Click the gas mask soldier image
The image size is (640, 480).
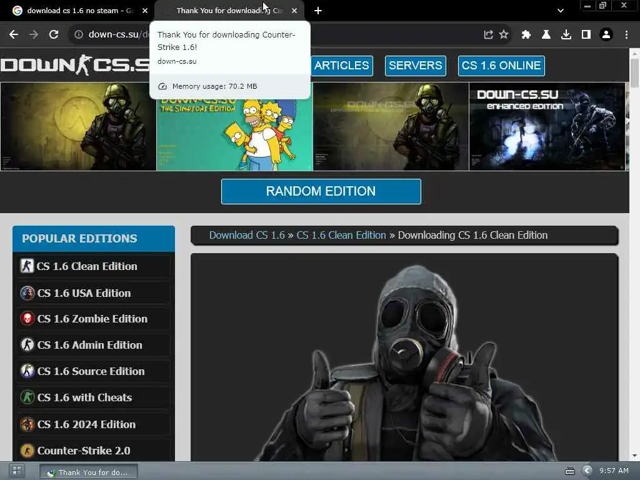404,363
